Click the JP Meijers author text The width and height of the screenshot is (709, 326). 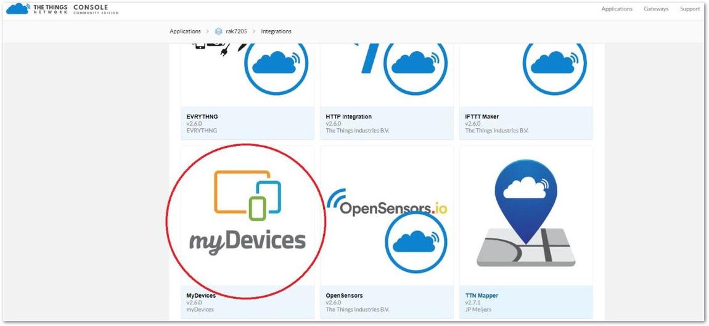[478, 310]
